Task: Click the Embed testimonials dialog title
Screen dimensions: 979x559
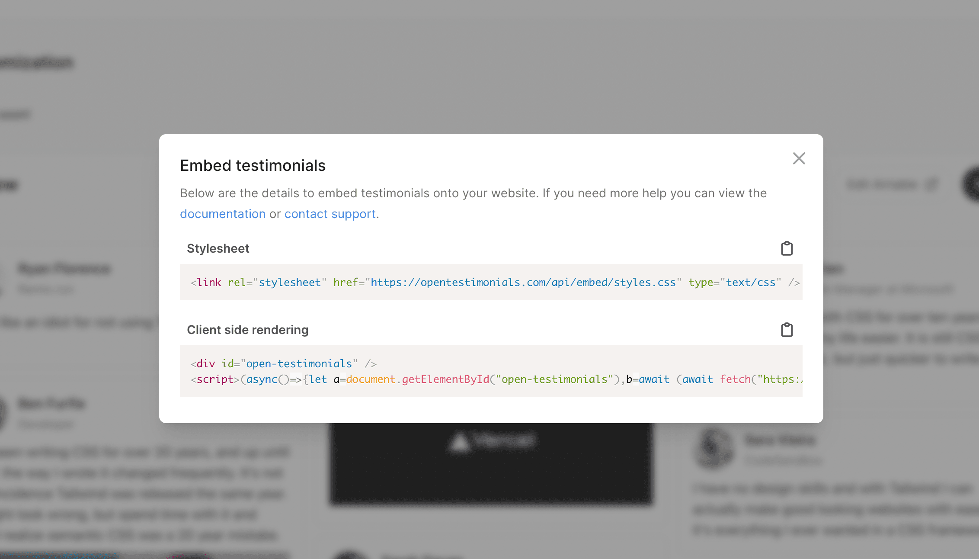Action: pos(253,165)
